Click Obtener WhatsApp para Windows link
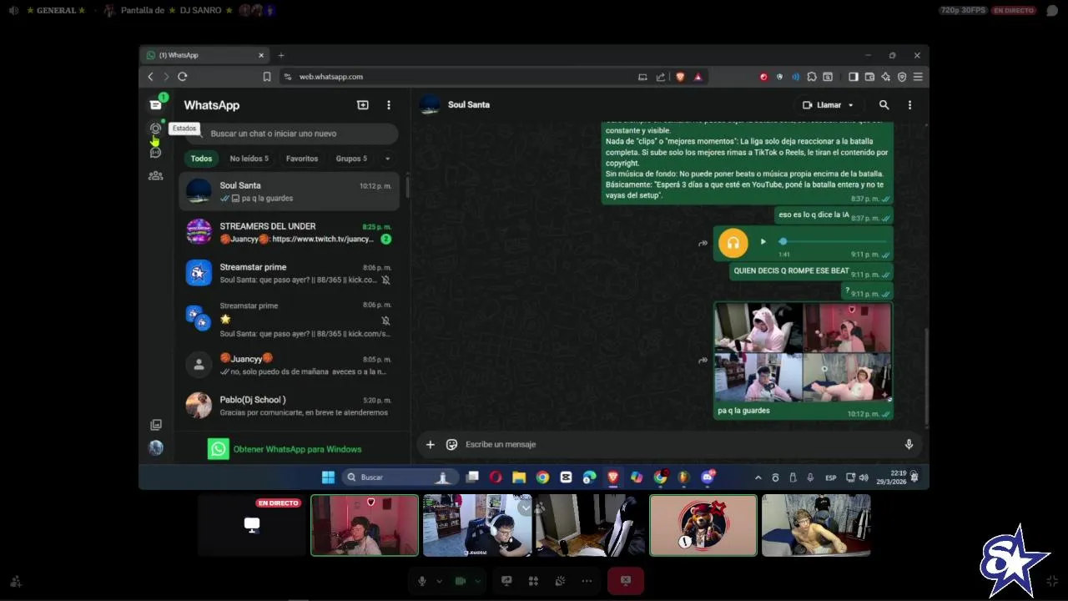 297,449
